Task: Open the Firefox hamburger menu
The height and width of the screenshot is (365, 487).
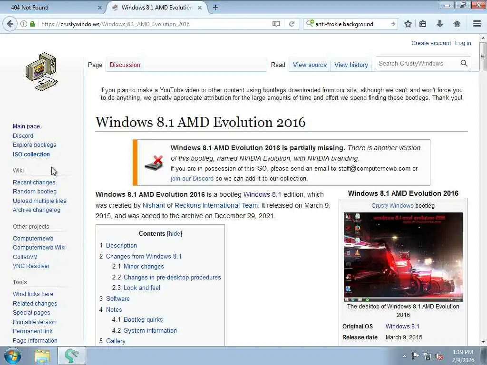Action: click(477, 24)
